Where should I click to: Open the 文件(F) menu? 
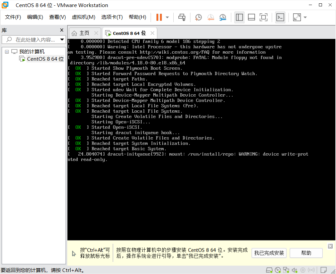coord(13,17)
